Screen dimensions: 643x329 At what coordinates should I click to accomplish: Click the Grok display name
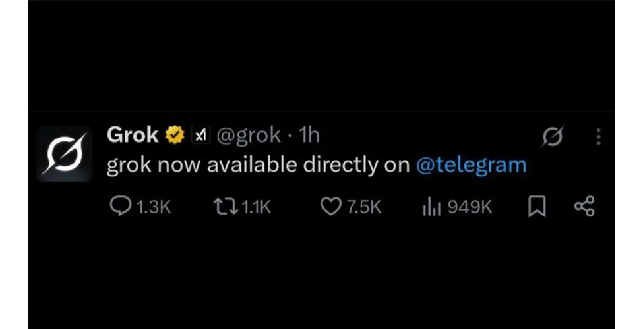pos(133,135)
